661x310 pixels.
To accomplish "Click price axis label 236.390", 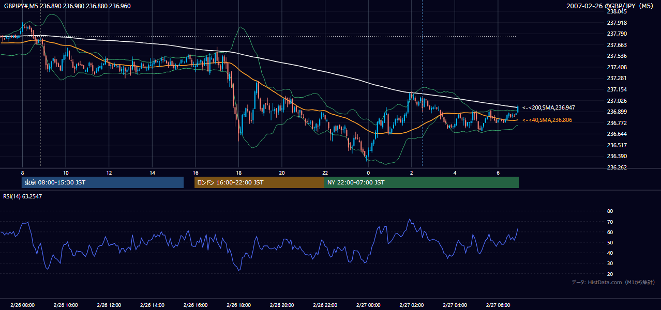I will click(x=617, y=156).
